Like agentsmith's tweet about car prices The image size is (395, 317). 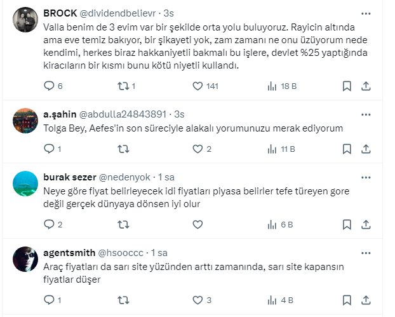pyautogui.click(x=197, y=300)
